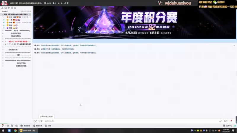Screen dimensions: 237x133
Task: Open the chat emoticon game icon
Action: click(x=35, y=121)
